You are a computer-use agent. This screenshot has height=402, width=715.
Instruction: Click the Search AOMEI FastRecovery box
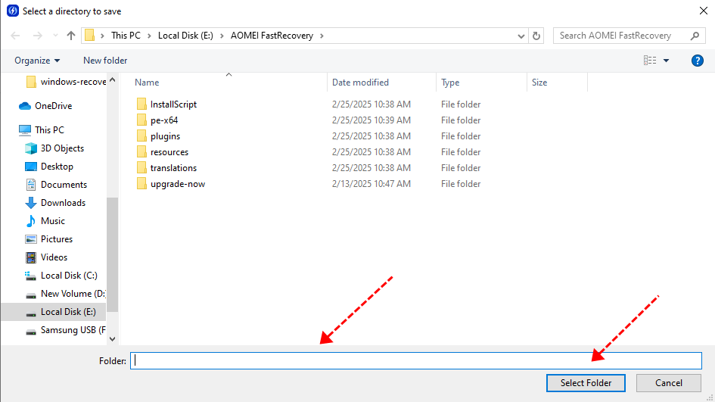click(x=630, y=36)
